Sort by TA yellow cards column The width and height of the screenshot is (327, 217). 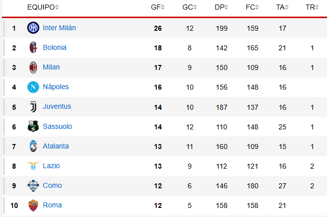tap(283, 7)
